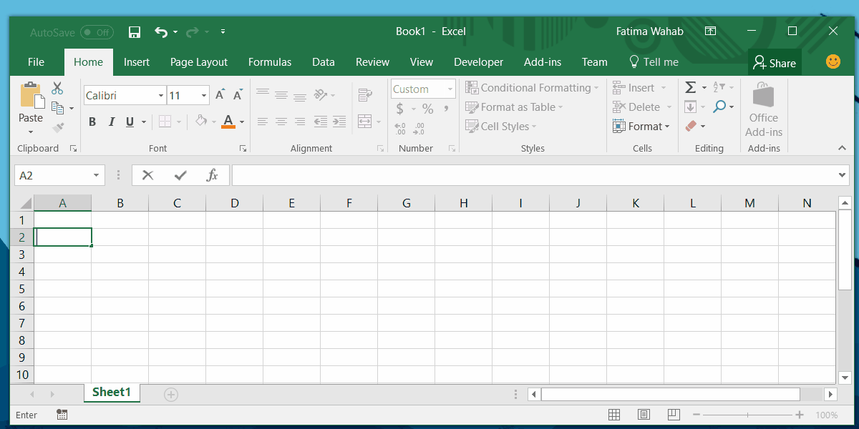Click the Merge and Center icon

coord(364,122)
